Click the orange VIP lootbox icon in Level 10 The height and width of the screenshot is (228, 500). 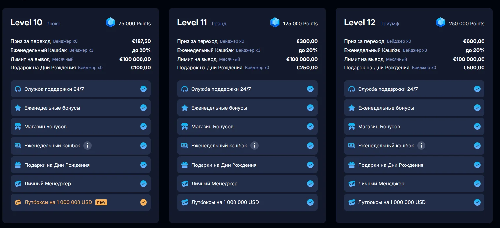point(18,202)
